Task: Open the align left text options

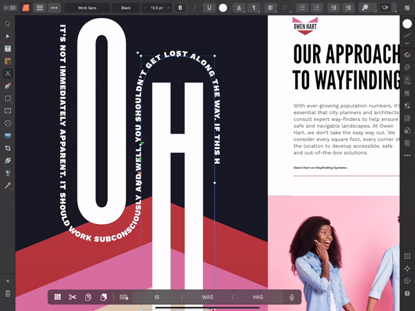Action: tap(270, 8)
